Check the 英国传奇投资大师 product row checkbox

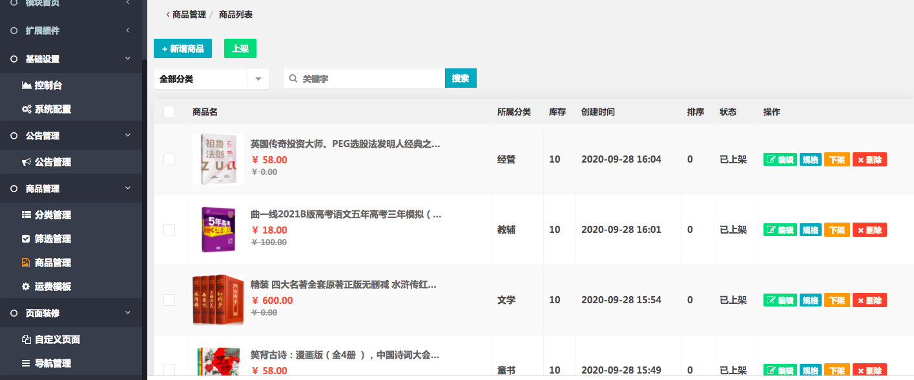(x=169, y=159)
